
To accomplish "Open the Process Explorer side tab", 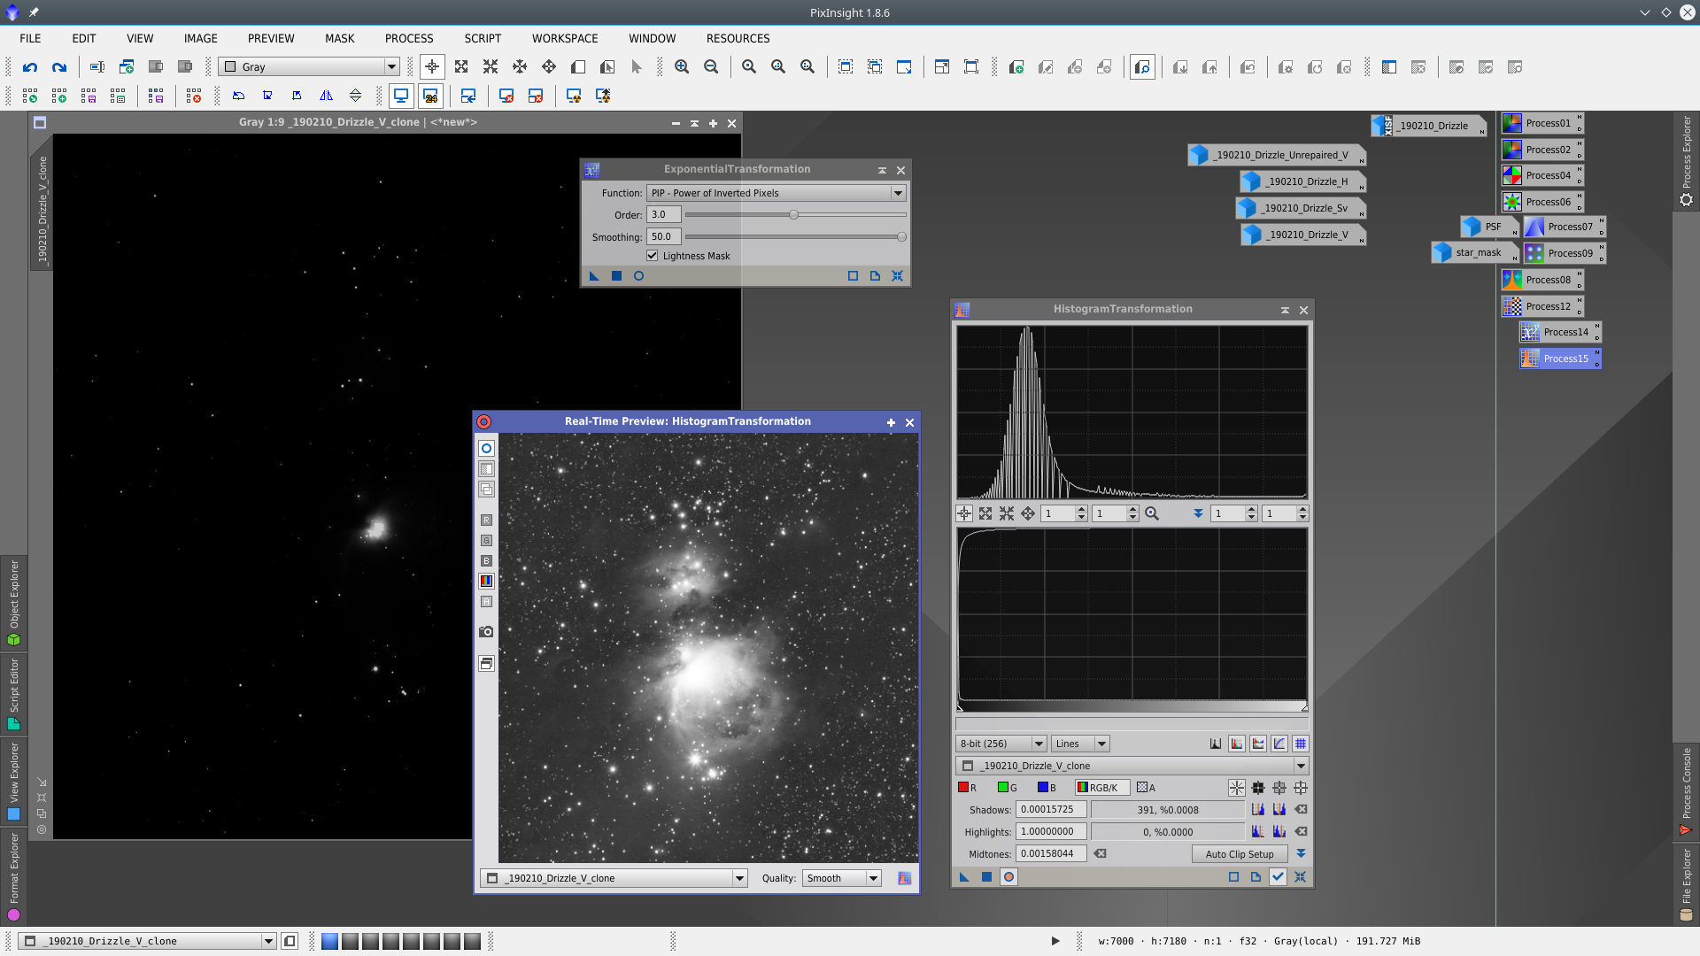I will pos(1686,159).
